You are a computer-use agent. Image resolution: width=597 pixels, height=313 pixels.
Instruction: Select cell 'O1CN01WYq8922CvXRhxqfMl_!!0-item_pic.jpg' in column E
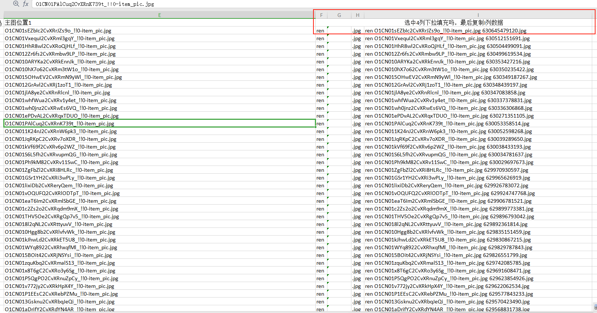point(159,247)
